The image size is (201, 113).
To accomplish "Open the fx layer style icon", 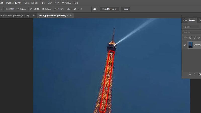I will point(194,74).
